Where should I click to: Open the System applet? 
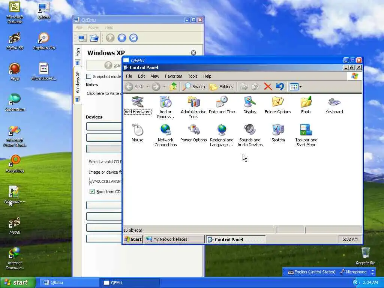point(278,133)
